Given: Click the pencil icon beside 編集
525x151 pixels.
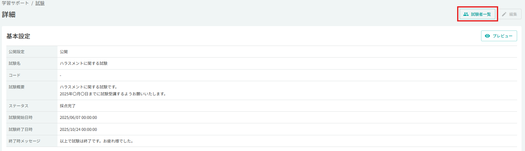Looking at the screenshot, I should (504, 14).
